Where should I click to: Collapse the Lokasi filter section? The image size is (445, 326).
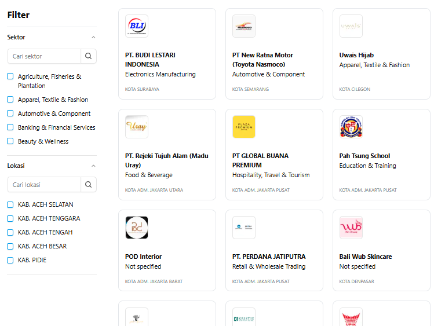93,166
